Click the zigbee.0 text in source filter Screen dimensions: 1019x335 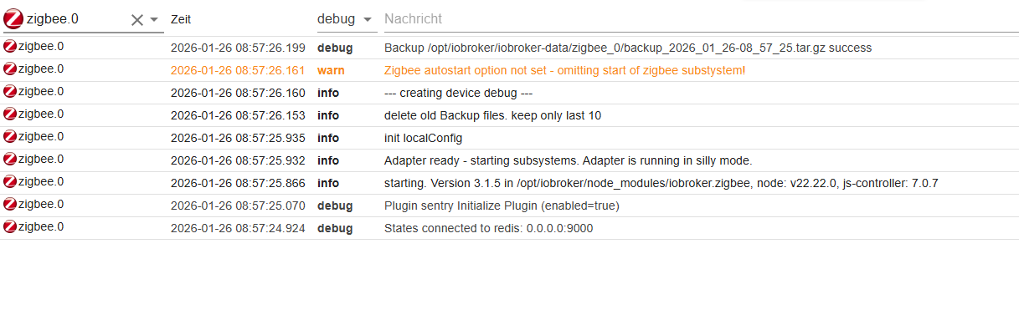tap(53, 18)
